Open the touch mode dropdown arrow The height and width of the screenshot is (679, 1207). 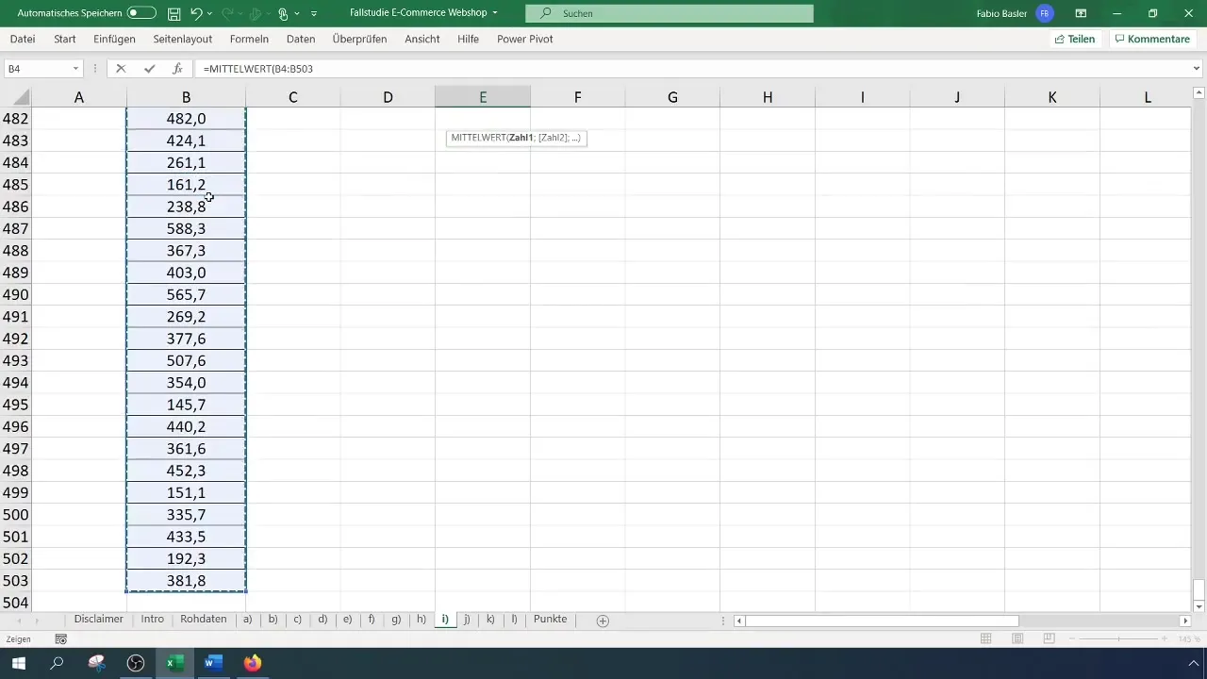click(296, 14)
